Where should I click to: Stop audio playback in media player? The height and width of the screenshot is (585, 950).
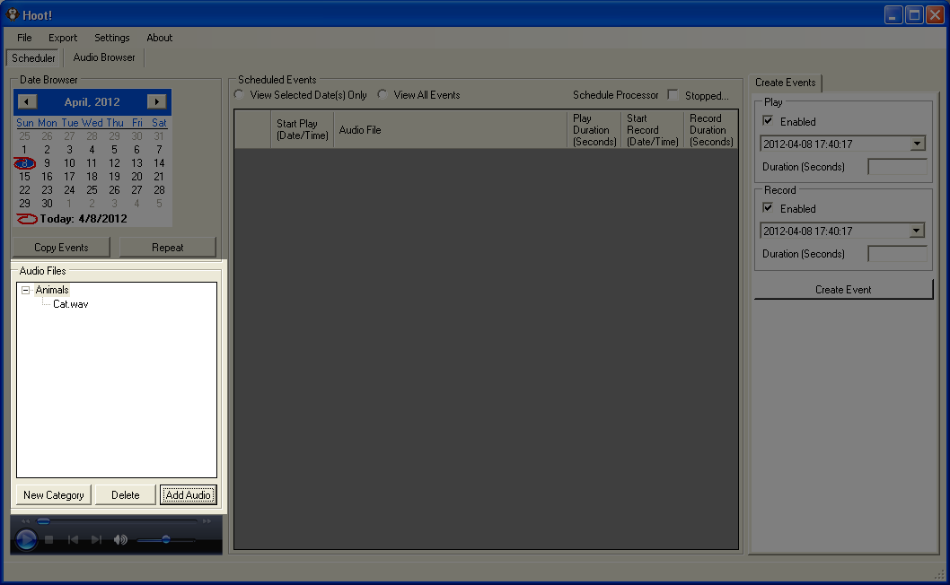49,539
